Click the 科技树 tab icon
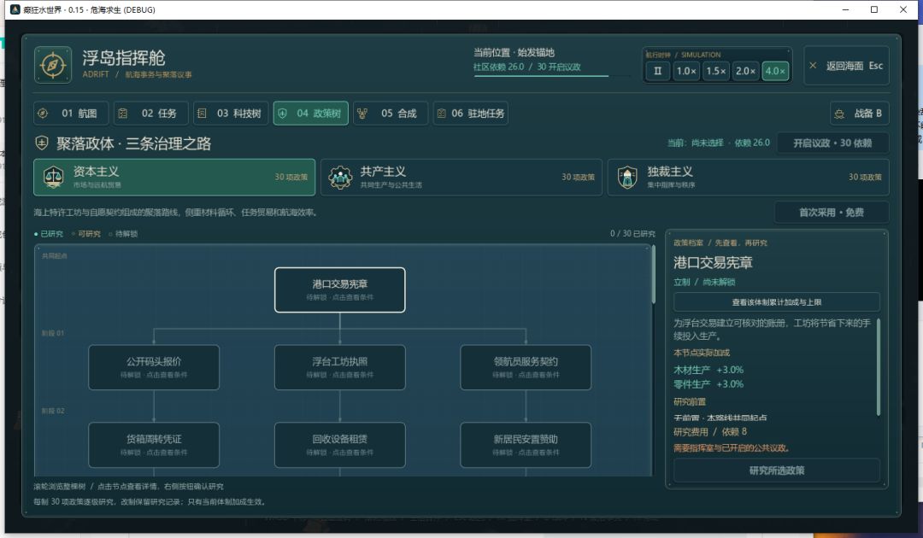The width and height of the screenshot is (923, 538). (202, 114)
